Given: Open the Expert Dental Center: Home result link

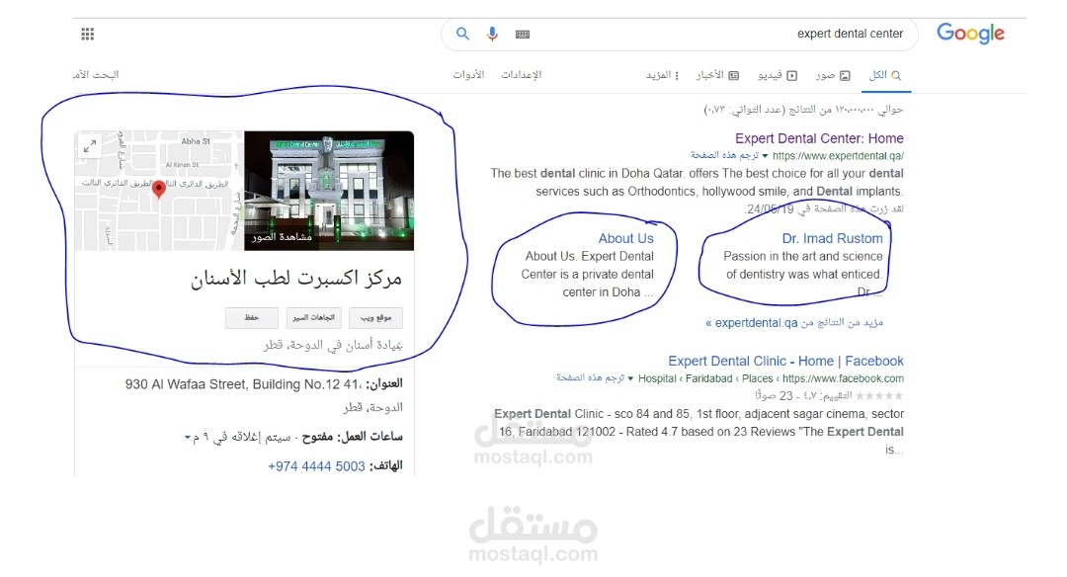Looking at the screenshot, I should (819, 138).
